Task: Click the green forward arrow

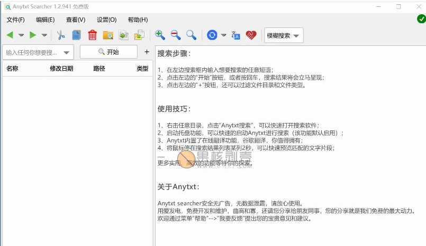Action: pyautogui.click(x=33, y=35)
